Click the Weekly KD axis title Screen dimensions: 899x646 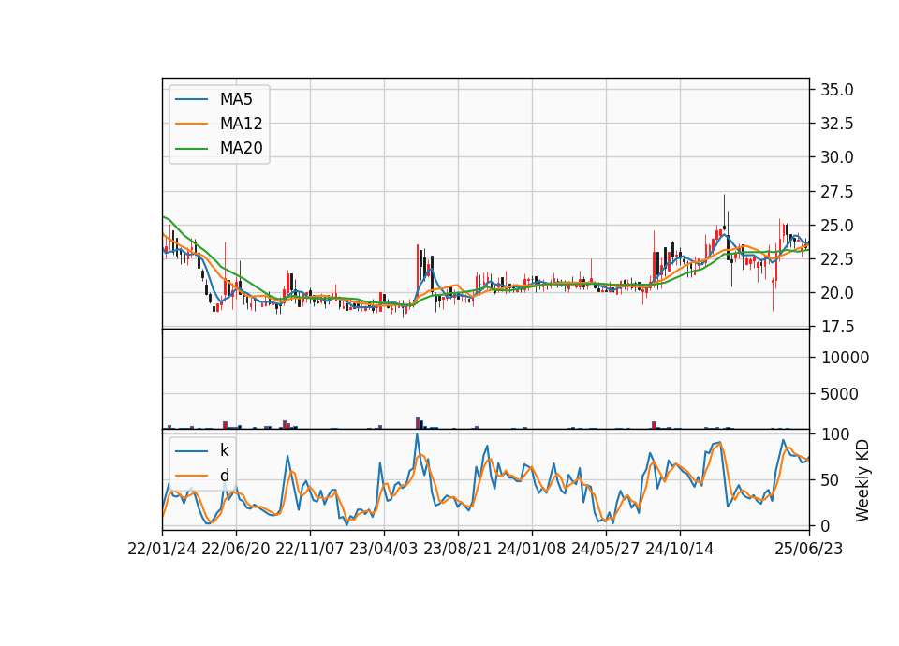point(862,480)
